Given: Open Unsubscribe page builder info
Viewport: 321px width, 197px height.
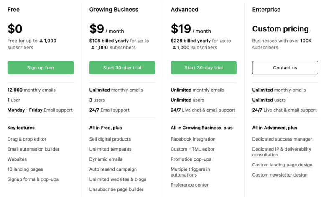Looking at the screenshot, I should (116, 189).
